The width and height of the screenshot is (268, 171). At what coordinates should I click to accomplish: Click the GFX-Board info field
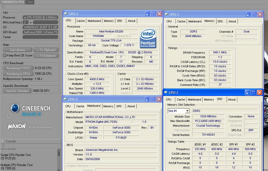pyautogui.click(x=40, y=32)
